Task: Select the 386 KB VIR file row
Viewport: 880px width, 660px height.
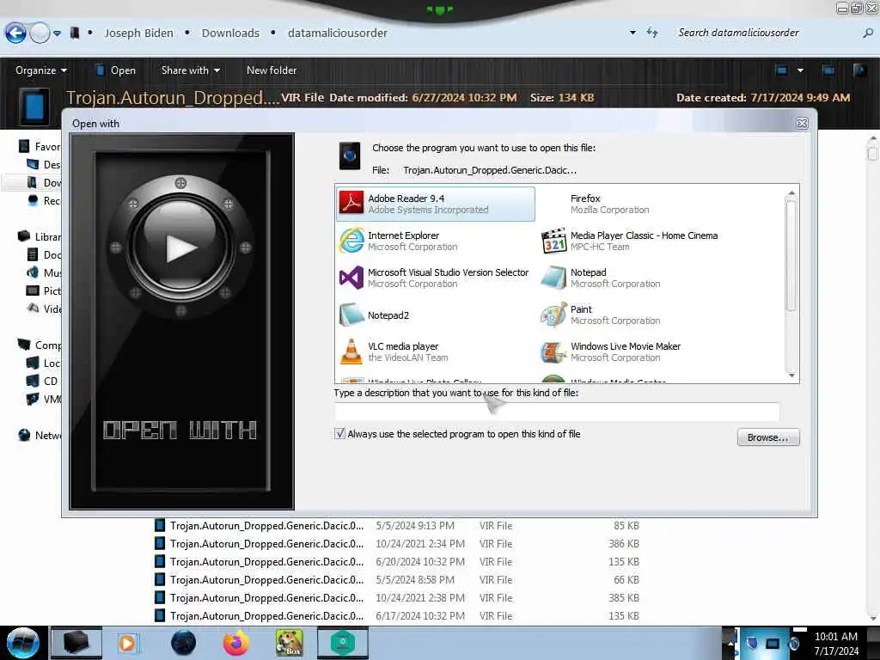Action: tap(397, 544)
